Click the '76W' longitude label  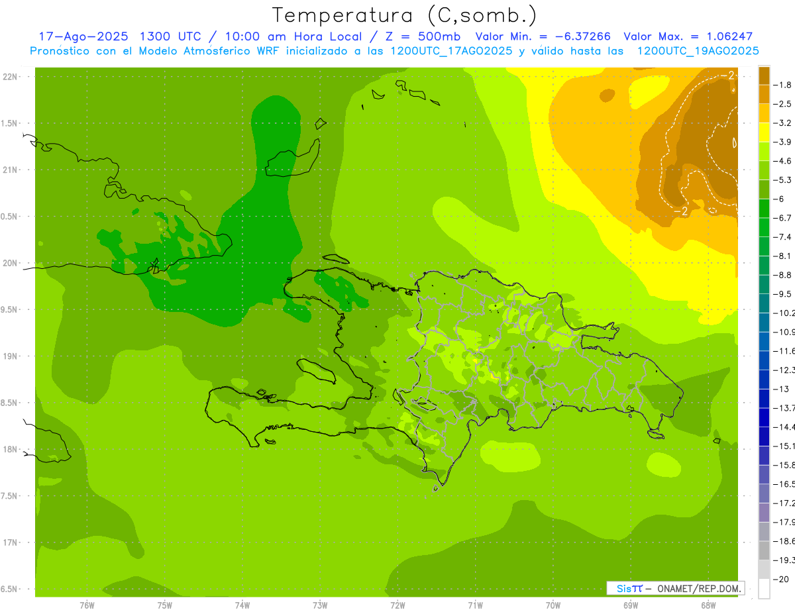click(x=87, y=605)
